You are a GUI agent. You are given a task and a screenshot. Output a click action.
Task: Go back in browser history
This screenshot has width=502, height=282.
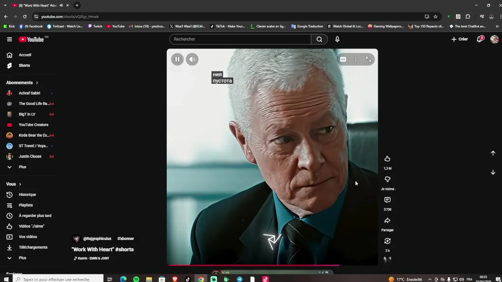pyautogui.click(x=6, y=16)
